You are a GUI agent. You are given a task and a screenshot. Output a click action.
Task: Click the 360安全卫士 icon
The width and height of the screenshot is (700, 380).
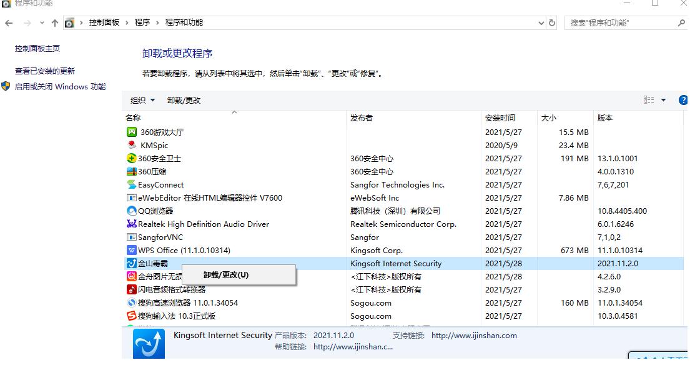(x=131, y=158)
